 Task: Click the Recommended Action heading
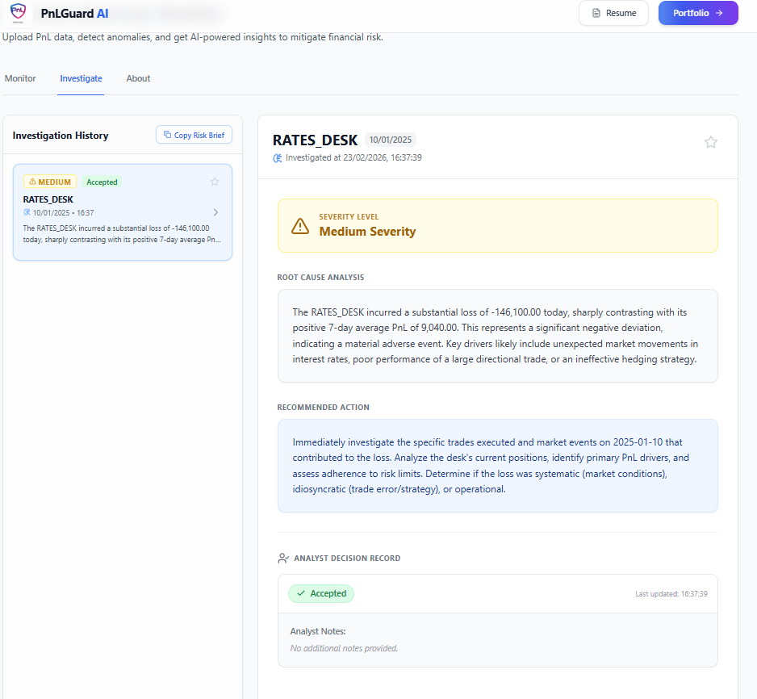(x=324, y=408)
